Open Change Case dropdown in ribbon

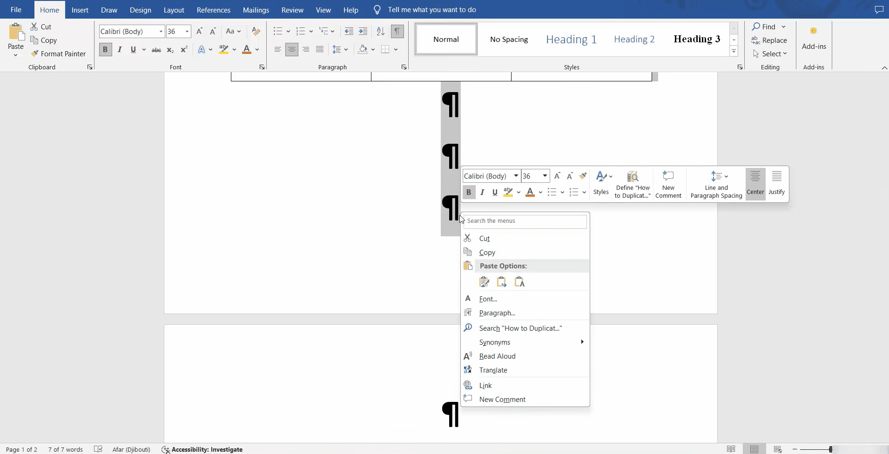pos(233,31)
